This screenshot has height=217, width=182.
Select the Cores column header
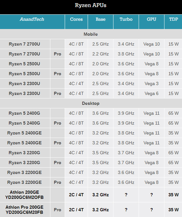(x=76, y=19)
